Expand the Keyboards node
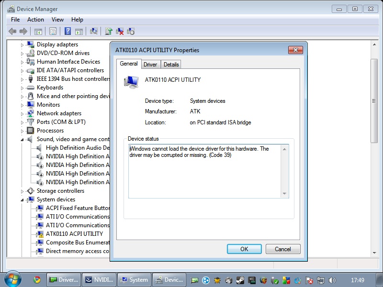Screen dimensions: 383x287 (22, 88)
